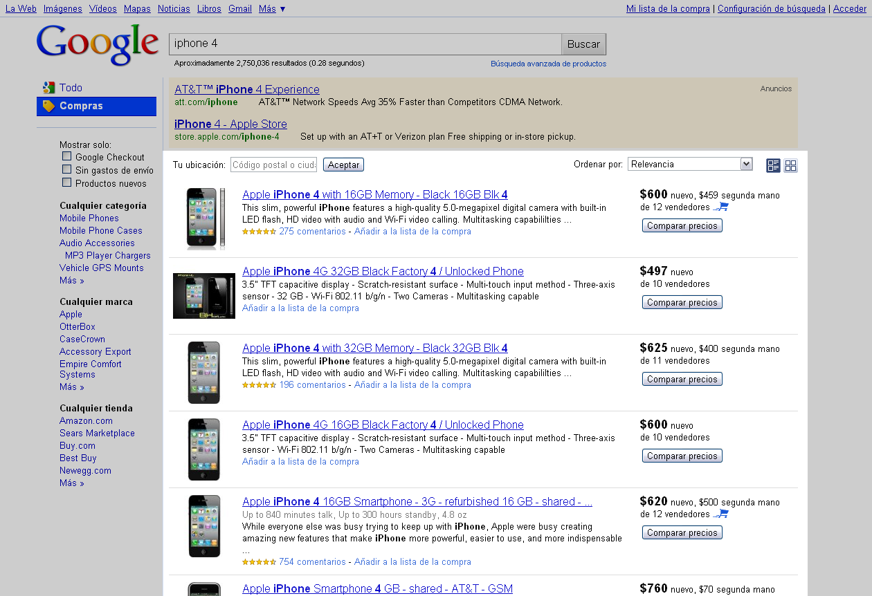
Task: Open Gmail in top navigation
Action: click(x=240, y=8)
